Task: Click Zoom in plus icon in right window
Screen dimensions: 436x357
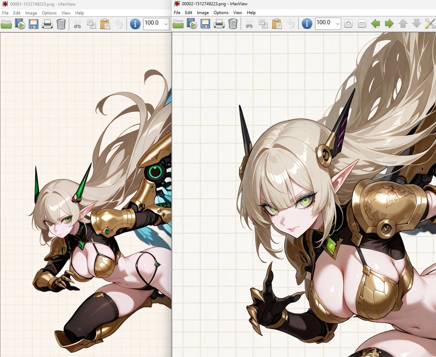Action: (348, 24)
